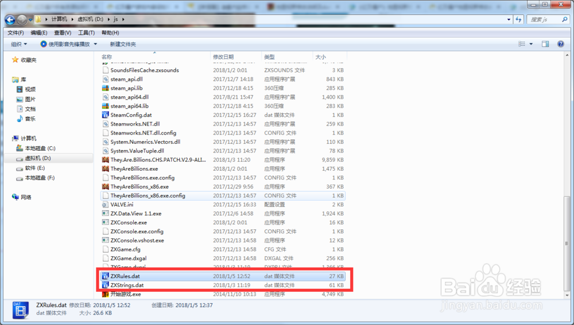
Task: Open the 帮助(H) menu
Action: tap(110, 33)
